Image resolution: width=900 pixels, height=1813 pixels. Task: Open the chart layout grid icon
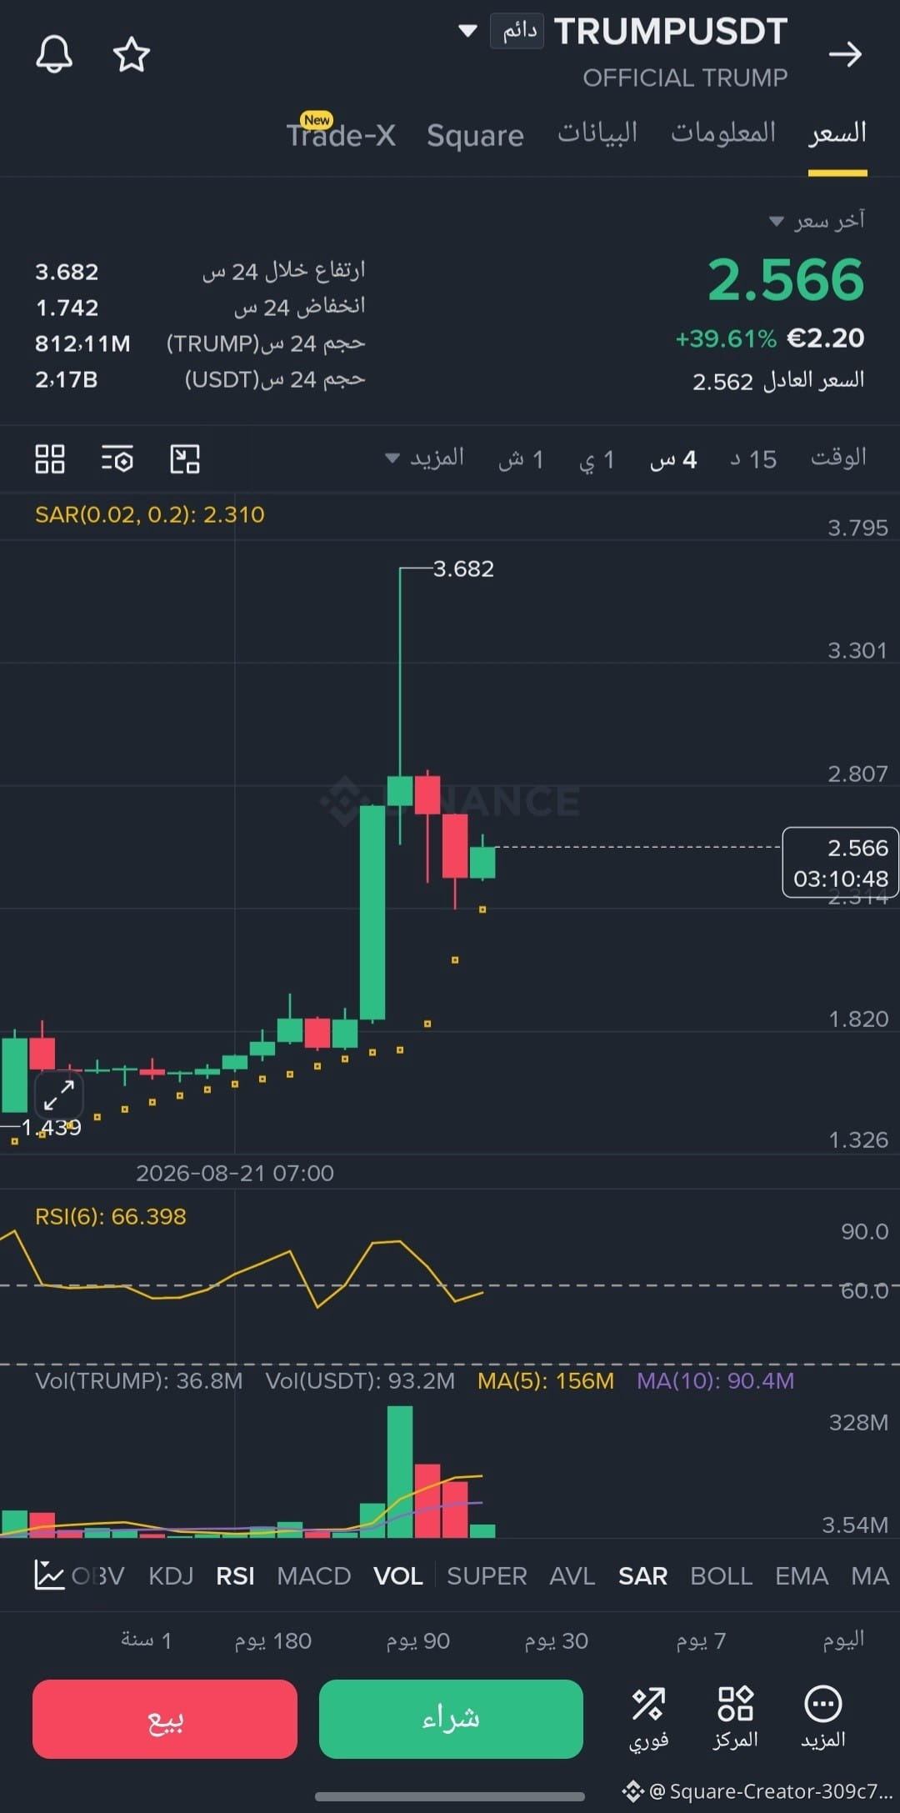[x=50, y=459]
